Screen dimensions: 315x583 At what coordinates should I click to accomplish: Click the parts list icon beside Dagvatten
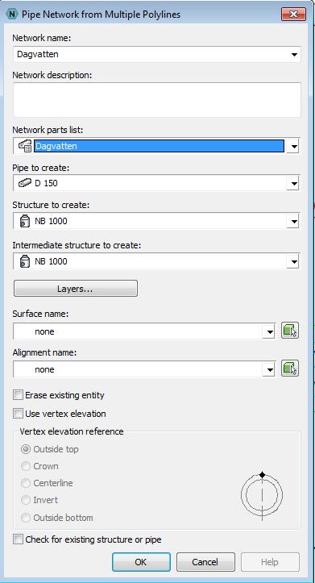click(x=24, y=146)
